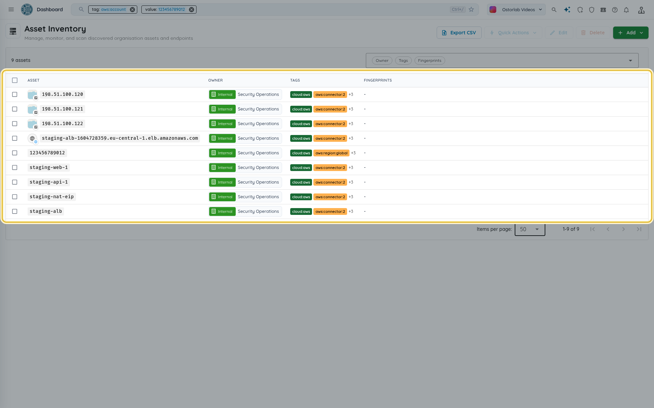Click the aws:region:global tag
The width and height of the screenshot is (654, 408).
coord(331,153)
